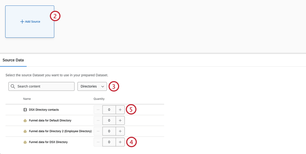
Task: Click quantity field for DSX Directory contacts
Action: coord(109,109)
